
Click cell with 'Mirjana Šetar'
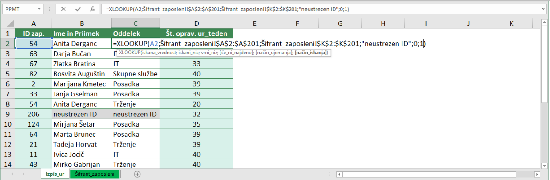click(x=82, y=124)
